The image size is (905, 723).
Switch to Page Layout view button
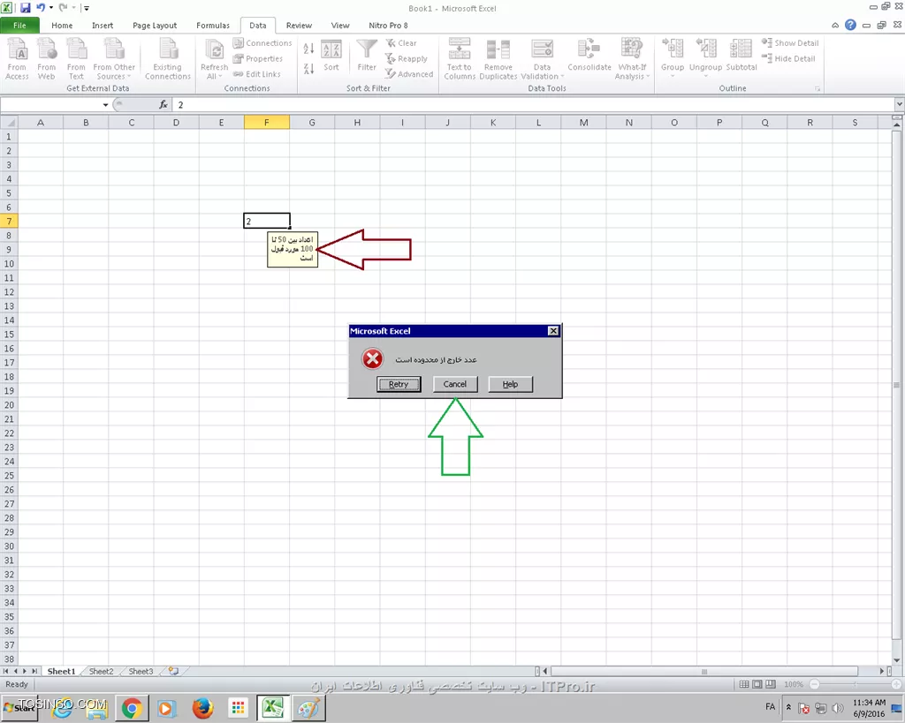point(757,684)
